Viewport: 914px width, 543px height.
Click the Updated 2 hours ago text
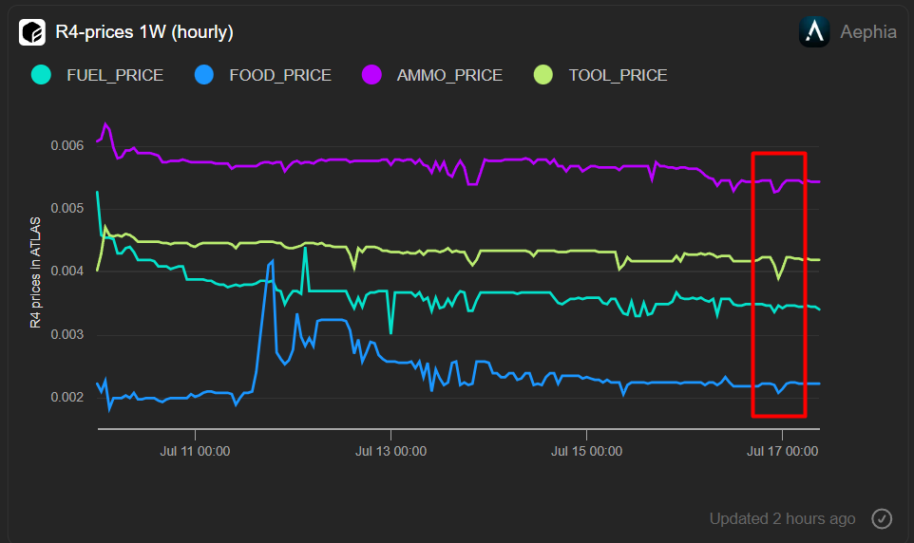(x=782, y=518)
